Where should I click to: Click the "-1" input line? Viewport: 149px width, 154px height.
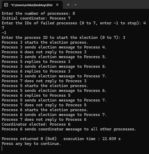click(x=4, y=33)
